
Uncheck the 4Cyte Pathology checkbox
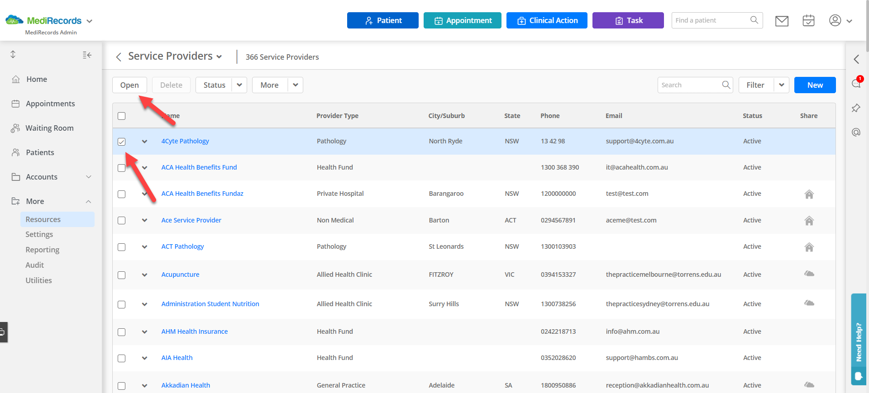point(121,142)
